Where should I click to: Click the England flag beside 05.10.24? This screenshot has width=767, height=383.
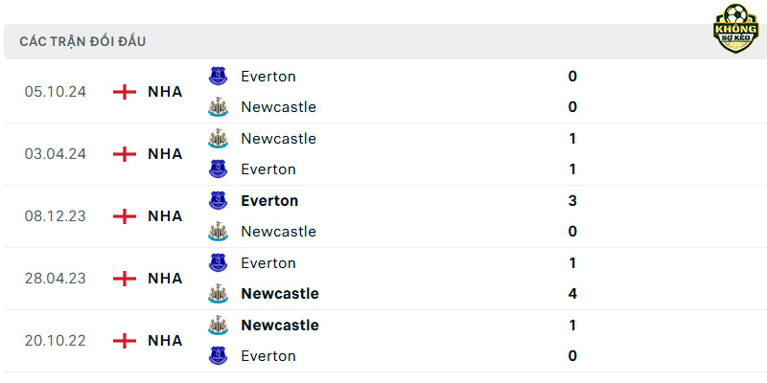(x=125, y=92)
